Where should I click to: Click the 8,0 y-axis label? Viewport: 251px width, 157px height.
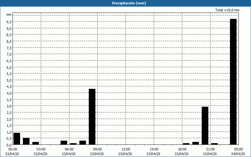point(9,41)
